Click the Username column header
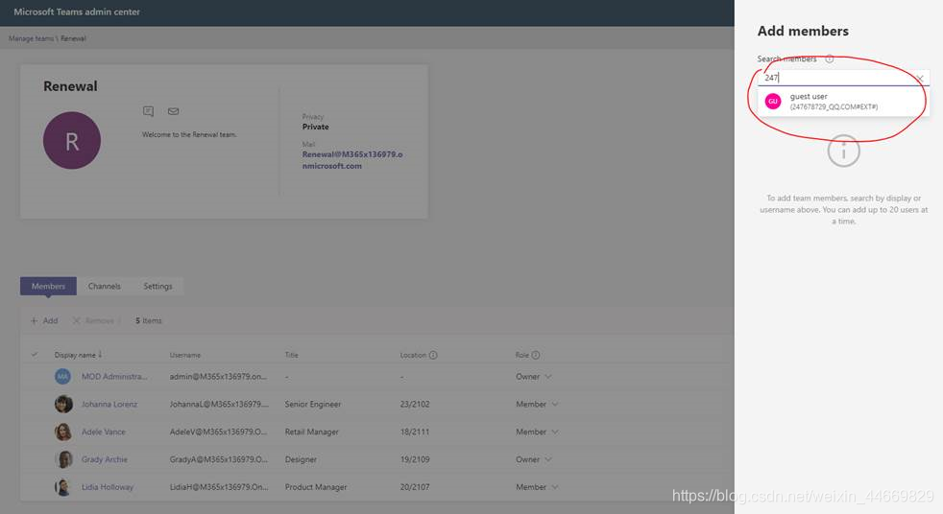943x514 pixels. point(185,355)
